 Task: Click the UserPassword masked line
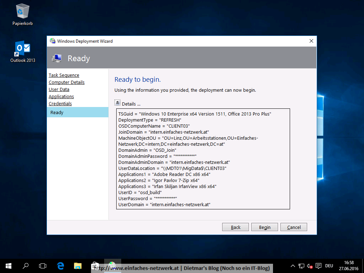point(148,198)
